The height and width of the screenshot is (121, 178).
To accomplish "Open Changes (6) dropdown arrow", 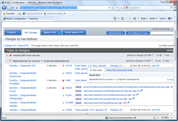I will point(125,110).
